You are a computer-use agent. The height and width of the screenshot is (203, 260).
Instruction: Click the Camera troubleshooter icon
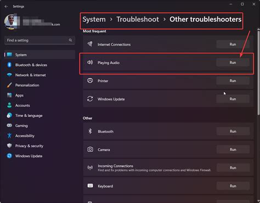tap(90, 149)
